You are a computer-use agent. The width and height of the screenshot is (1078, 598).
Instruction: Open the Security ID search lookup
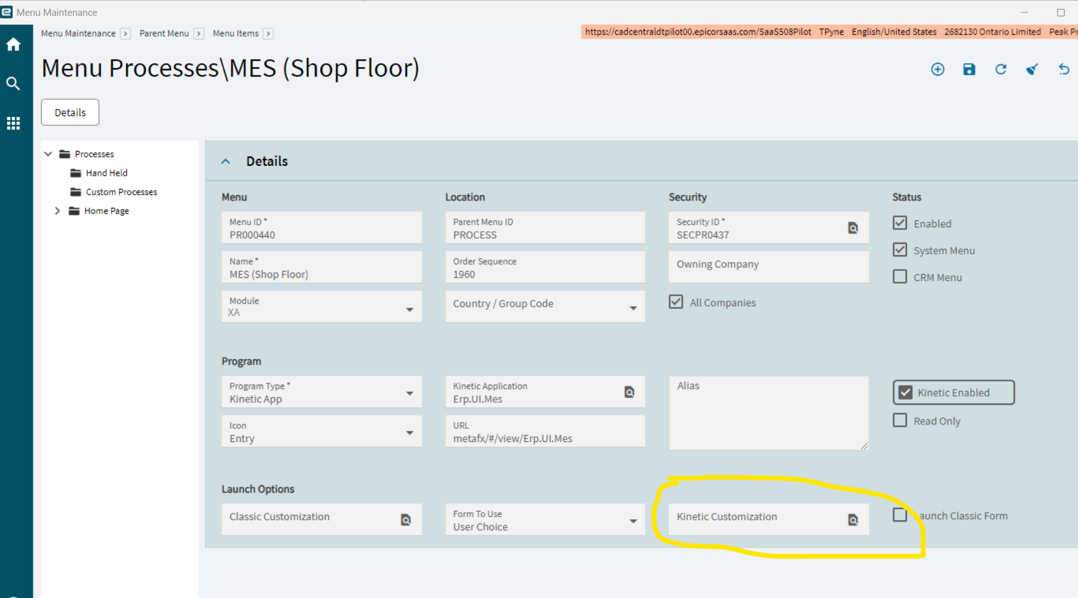tap(853, 227)
